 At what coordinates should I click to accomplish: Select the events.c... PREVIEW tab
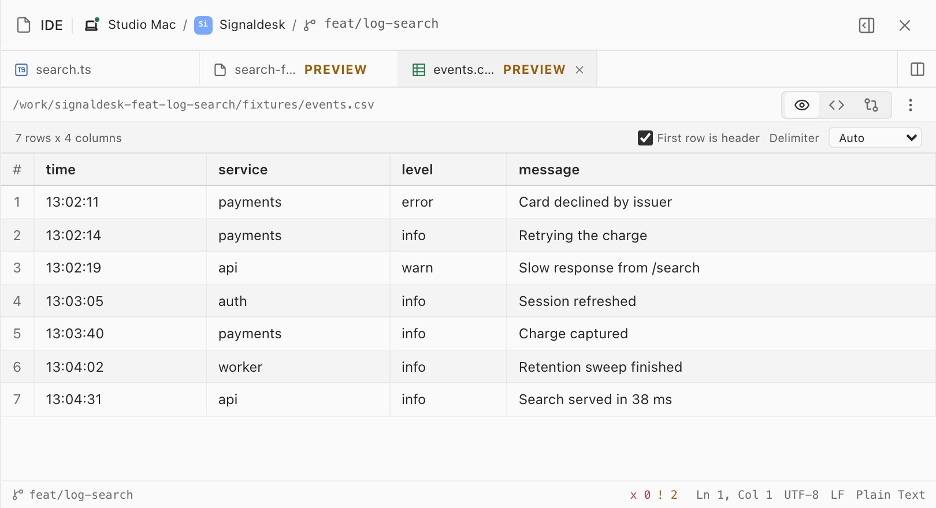coord(497,69)
